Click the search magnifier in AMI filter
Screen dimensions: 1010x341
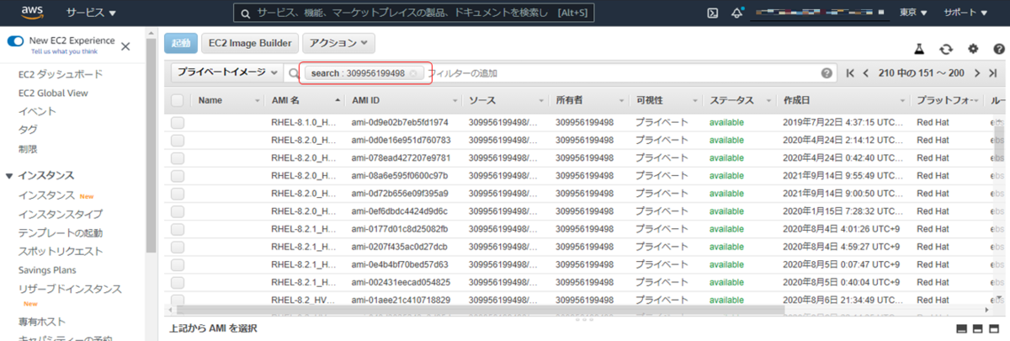tap(295, 73)
